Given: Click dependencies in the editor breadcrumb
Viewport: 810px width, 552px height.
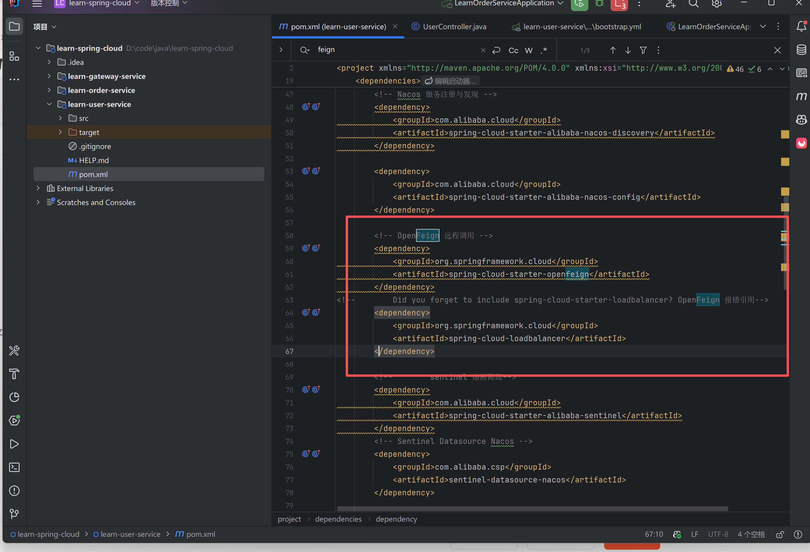Looking at the screenshot, I should pos(338,519).
